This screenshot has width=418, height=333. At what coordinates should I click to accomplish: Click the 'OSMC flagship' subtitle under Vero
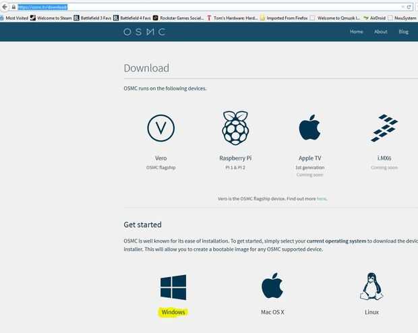click(x=160, y=167)
